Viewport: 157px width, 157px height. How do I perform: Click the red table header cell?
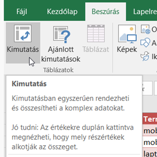click(x=150, y=119)
